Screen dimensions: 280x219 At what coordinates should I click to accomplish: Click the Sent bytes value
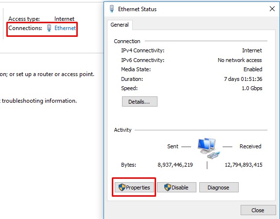[x=175, y=165]
